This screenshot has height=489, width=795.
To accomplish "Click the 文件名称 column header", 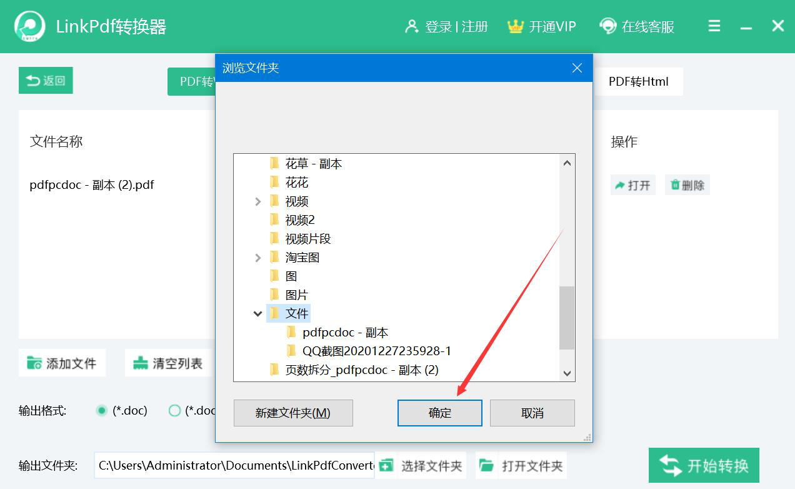I will 56,142.
